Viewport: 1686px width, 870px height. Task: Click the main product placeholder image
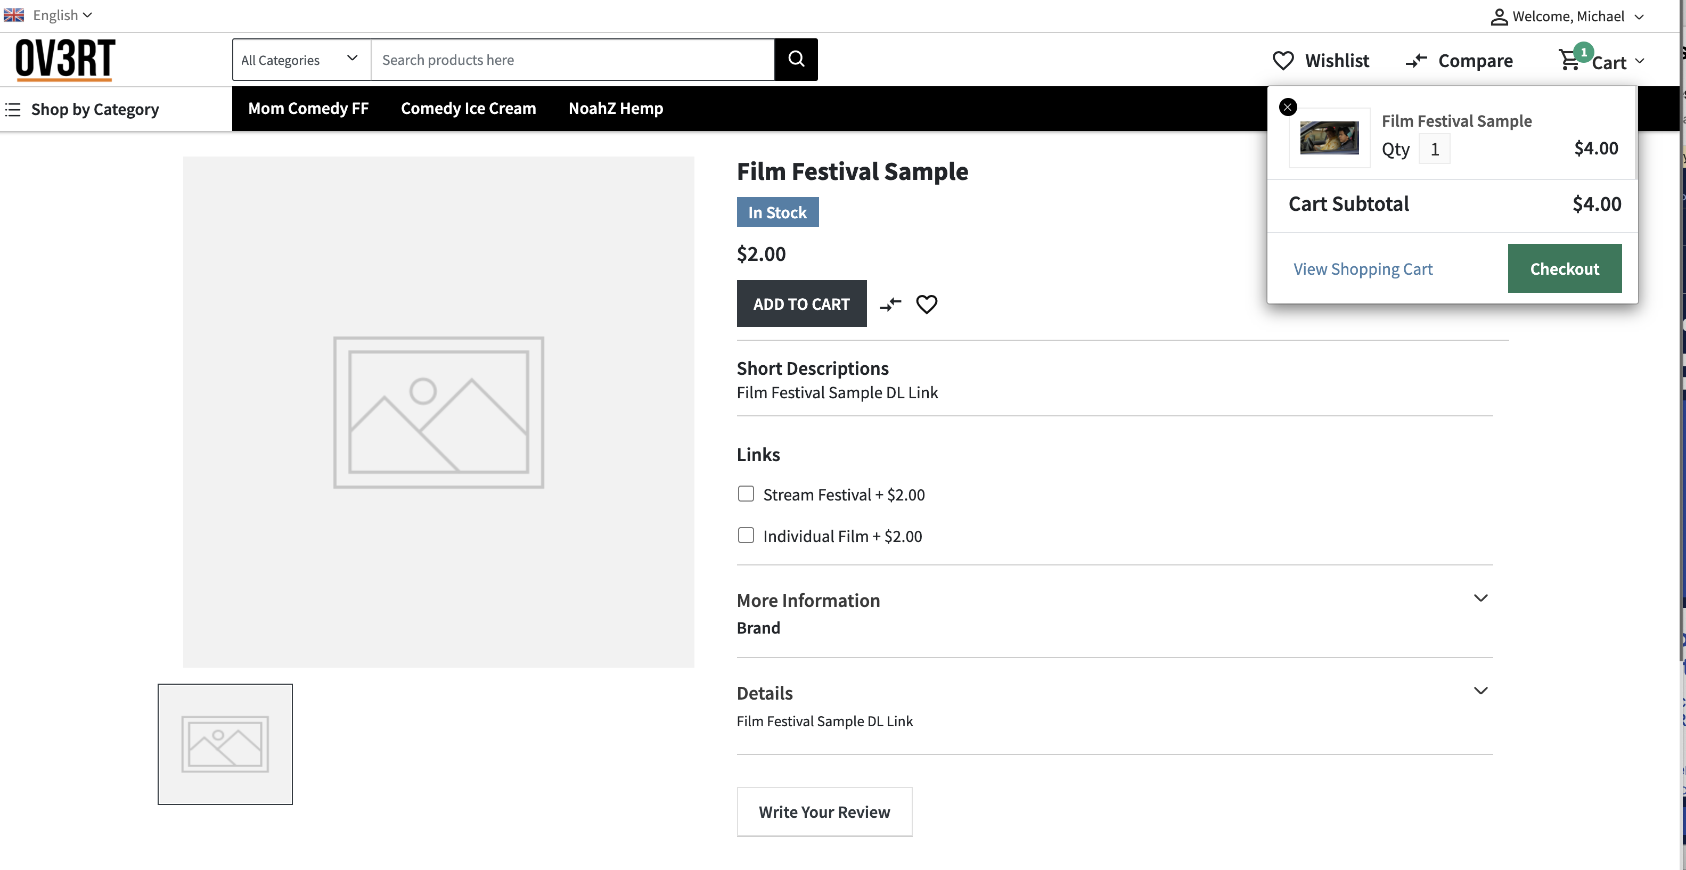pyautogui.click(x=438, y=412)
